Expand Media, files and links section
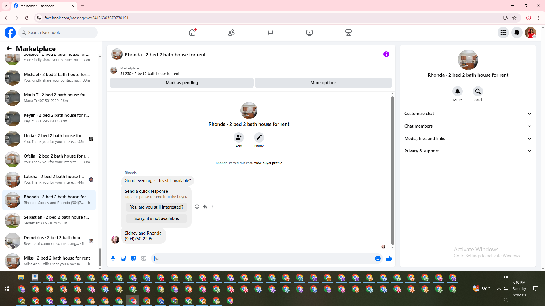Viewport: 545px width, 306px height. tap(468, 139)
